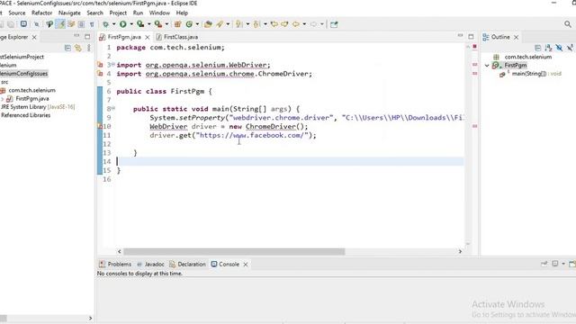
Task: Jump to Previous Annotation
Action: click(256, 24)
